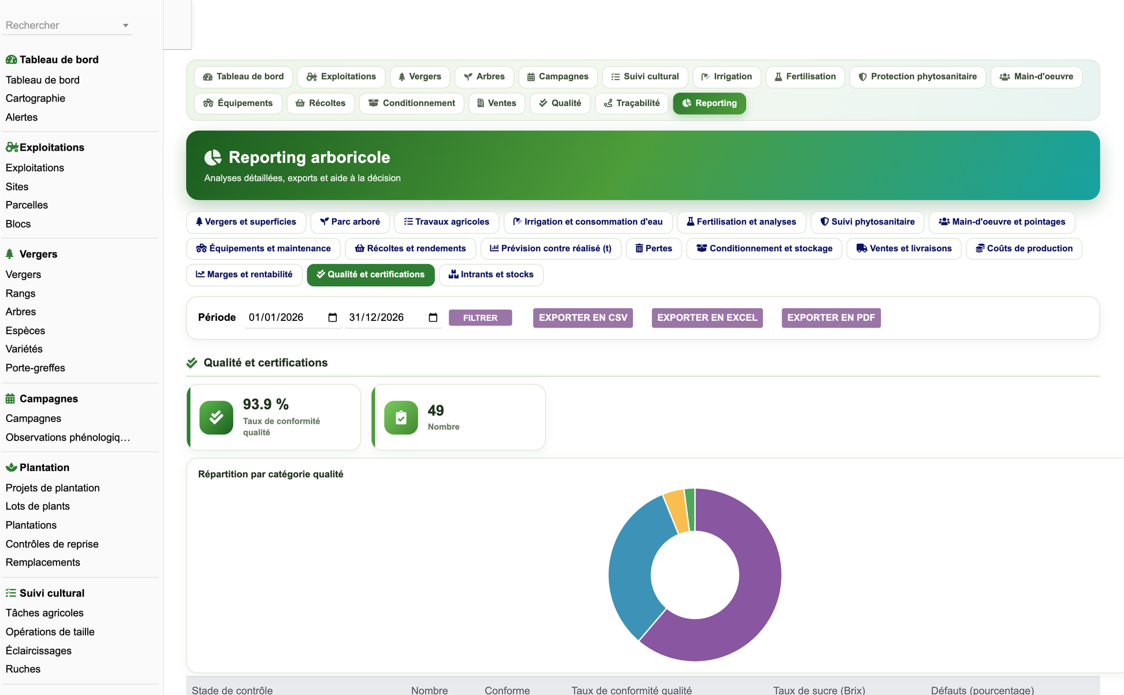Select the Exploitations top tab

pos(341,77)
